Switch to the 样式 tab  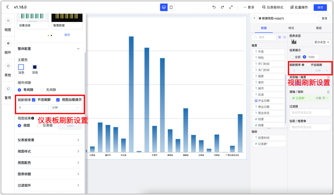pos(291,28)
